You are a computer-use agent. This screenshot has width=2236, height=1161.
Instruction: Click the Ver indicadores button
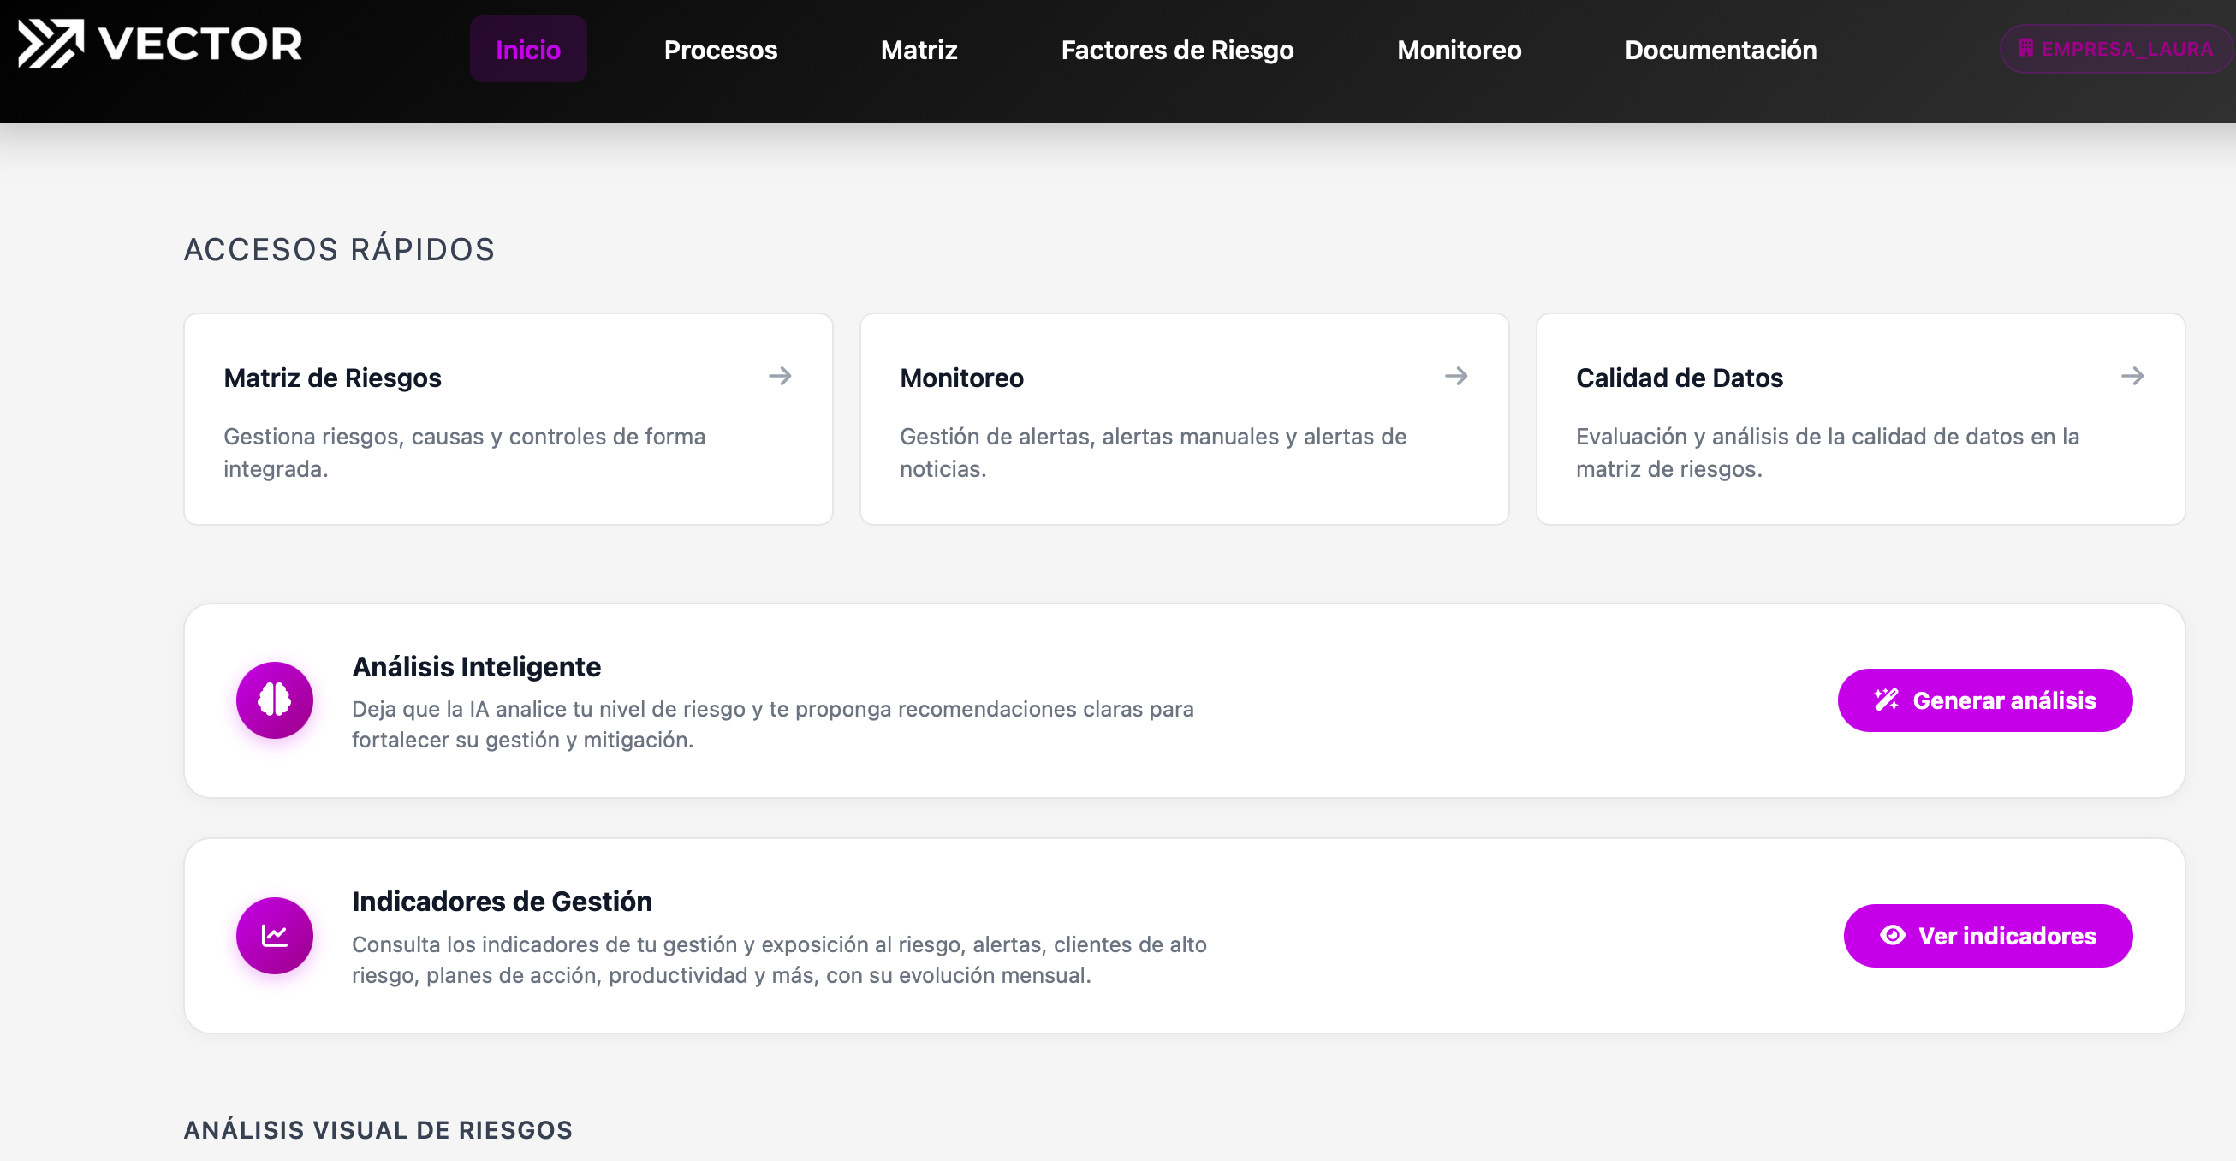coord(1988,935)
